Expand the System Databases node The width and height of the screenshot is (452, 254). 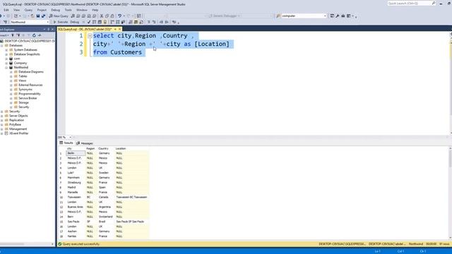[x=6, y=50]
